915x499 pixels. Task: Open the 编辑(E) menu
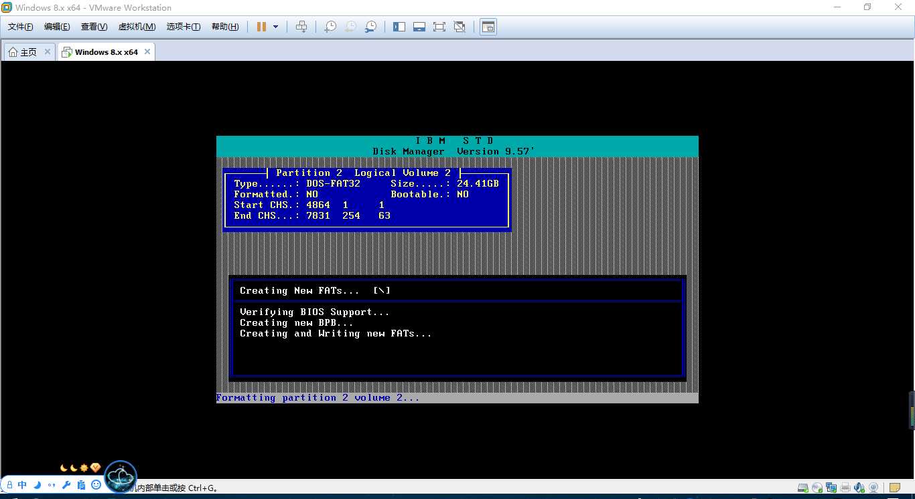(57, 27)
